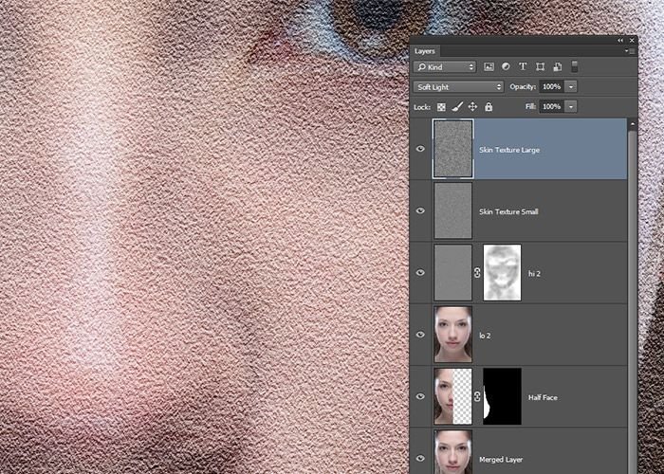Filter layers by adjustment layer type

point(506,67)
